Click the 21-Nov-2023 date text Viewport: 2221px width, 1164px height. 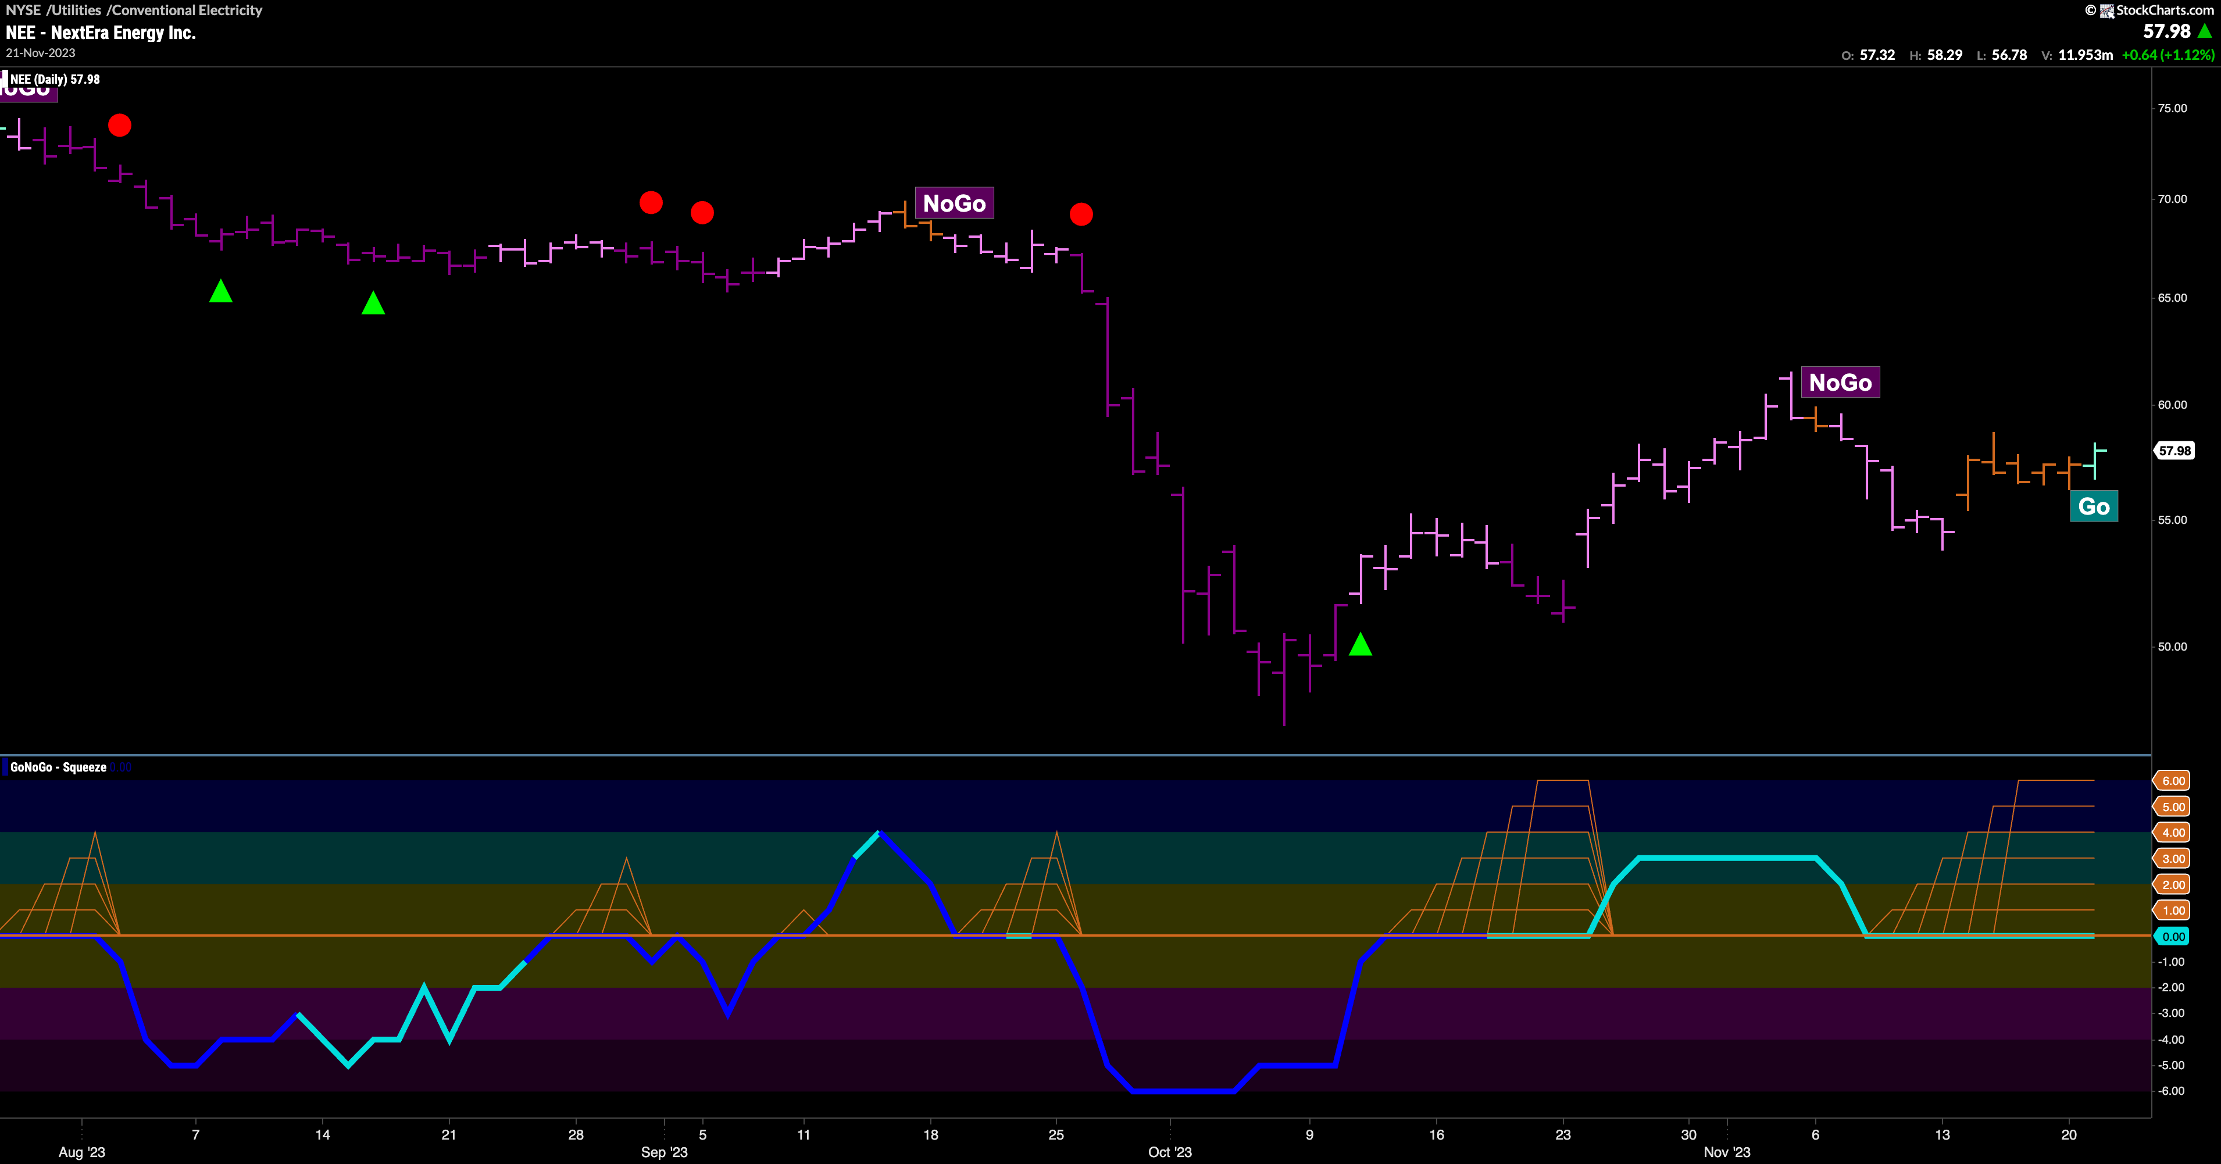(x=41, y=52)
